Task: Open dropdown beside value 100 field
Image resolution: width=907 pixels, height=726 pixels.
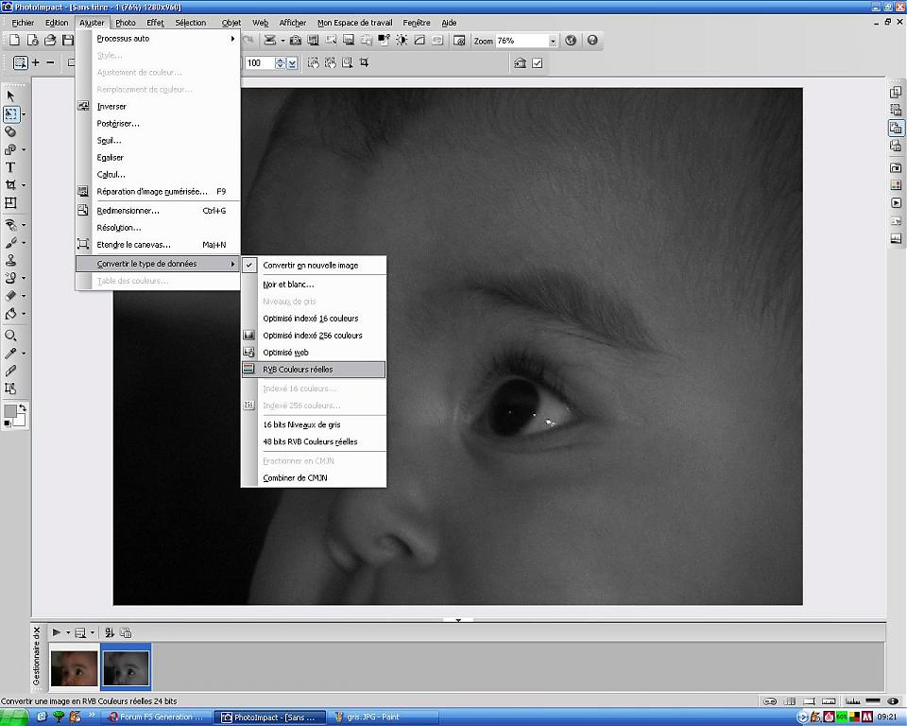Action: click(x=293, y=63)
